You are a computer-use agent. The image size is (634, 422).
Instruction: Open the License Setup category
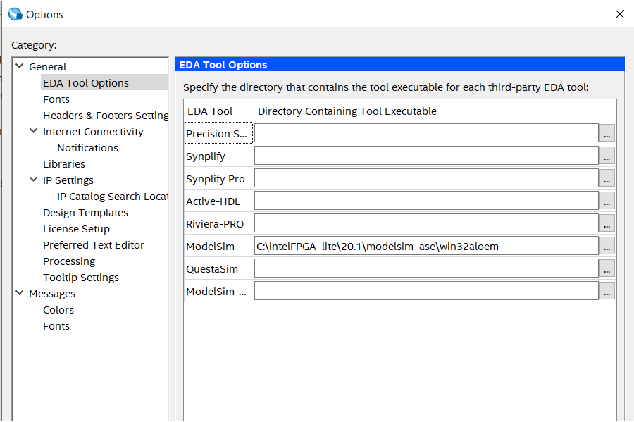coord(76,229)
